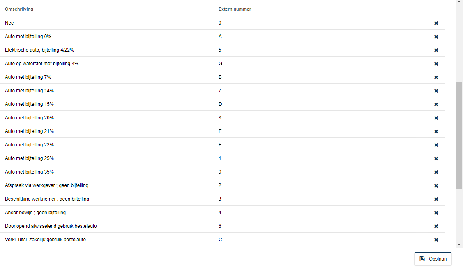Remove 'Auto met bijtelling 20%' entry
Viewport: 463px width, 270px height.
pos(436,118)
